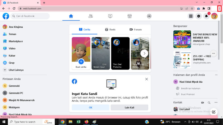Image resolution: width=223 pixels, height=125 pixels.
Task: Open Halaman dan profil Anda options
Action: tap(216, 75)
